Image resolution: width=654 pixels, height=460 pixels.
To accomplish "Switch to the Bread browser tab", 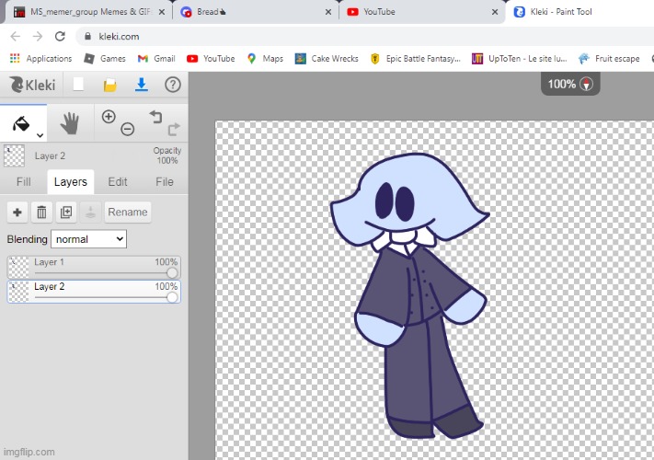I will pos(255,12).
